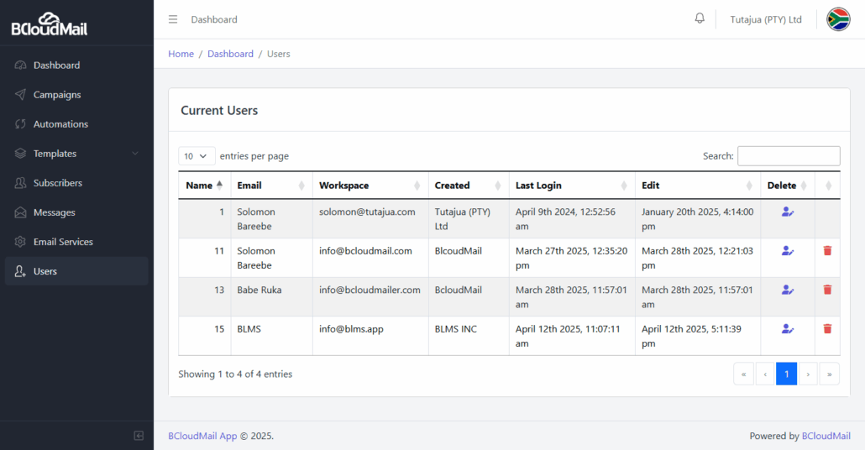Click Tutajua (PTY) Ltd account name
This screenshot has height=450, width=865.
[x=766, y=19]
